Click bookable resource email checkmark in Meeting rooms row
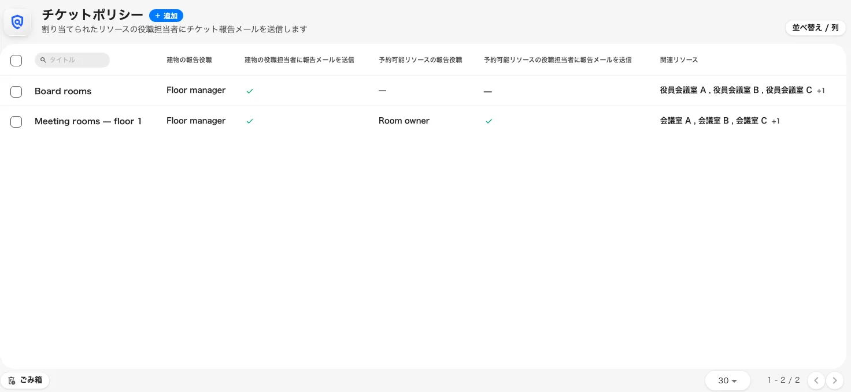Screen dimensions: 851x392 coord(489,121)
